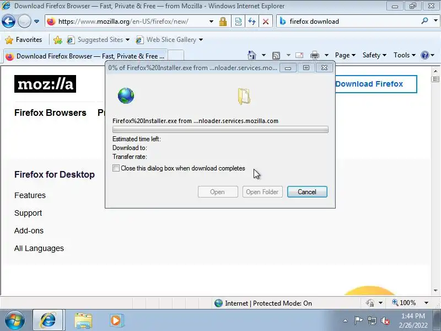The width and height of the screenshot is (441, 331).
Task: Go to the Home page icon
Action: coord(252,55)
